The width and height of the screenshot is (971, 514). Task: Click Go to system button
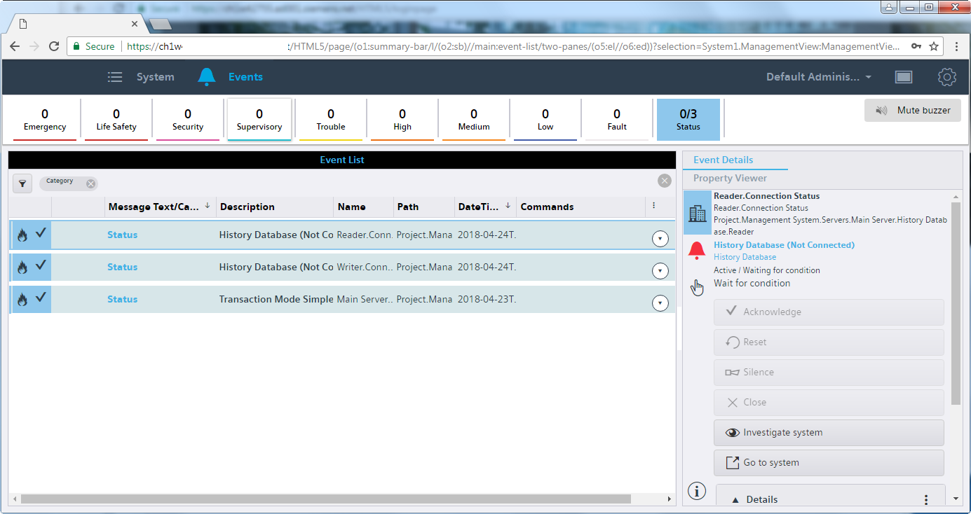tap(829, 463)
